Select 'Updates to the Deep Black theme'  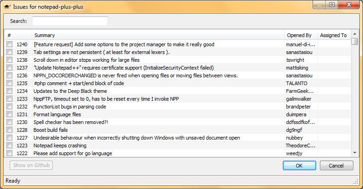coord(70,91)
